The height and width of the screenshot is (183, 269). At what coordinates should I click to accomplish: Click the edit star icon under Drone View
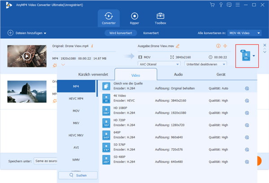point(55,65)
